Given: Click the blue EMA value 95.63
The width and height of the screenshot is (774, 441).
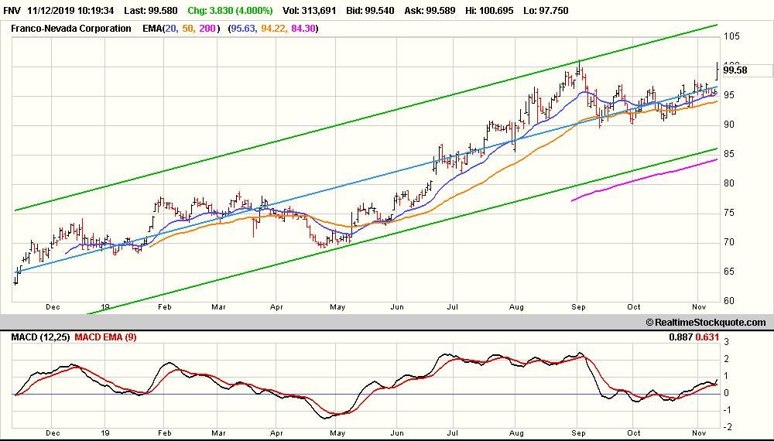Looking at the screenshot, I should pyautogui.click(x=243, y=29).
